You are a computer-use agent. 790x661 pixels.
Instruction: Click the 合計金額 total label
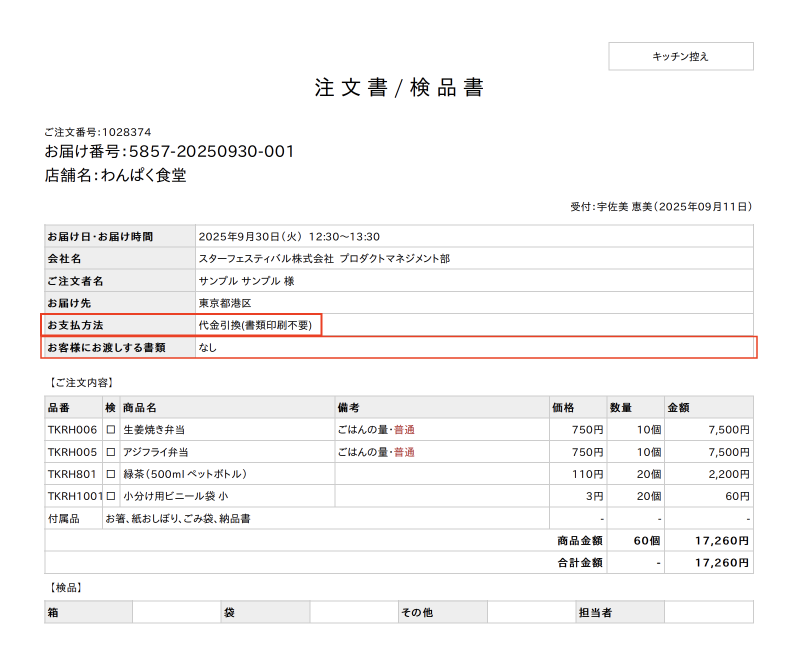pyautogui.click(x=580, y=562)
